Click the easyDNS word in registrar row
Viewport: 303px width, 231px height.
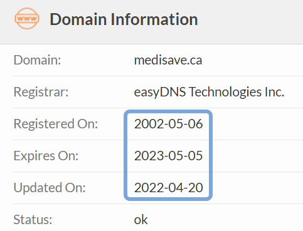point(160,92)
